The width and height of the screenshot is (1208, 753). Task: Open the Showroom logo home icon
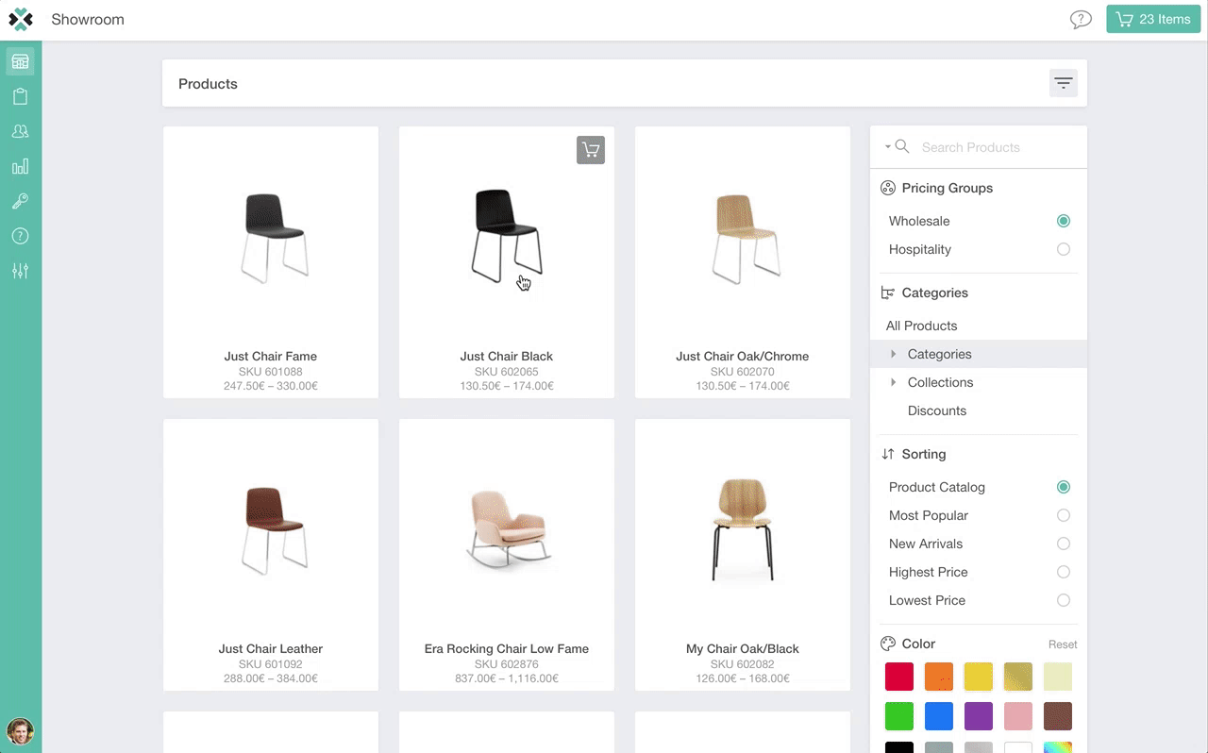21,19
